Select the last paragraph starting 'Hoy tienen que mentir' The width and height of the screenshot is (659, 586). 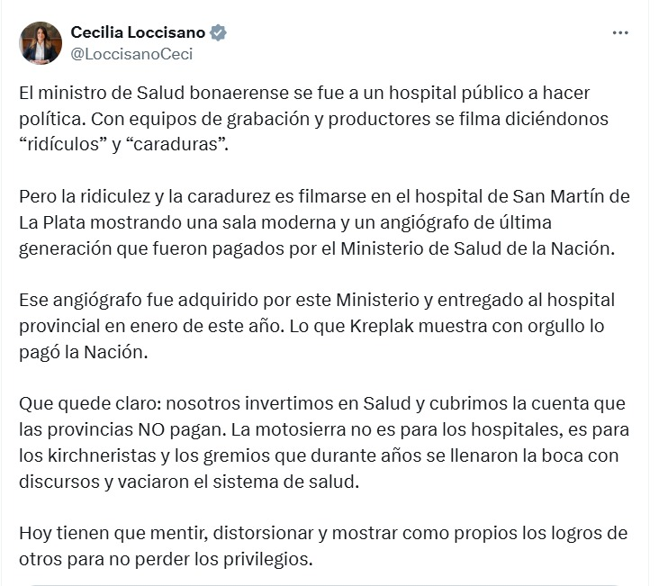(323, 546)
